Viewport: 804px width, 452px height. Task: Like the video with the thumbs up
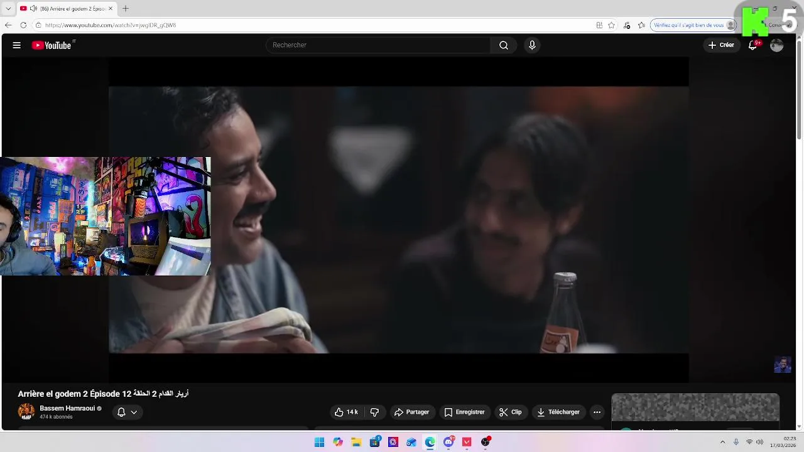346,412
